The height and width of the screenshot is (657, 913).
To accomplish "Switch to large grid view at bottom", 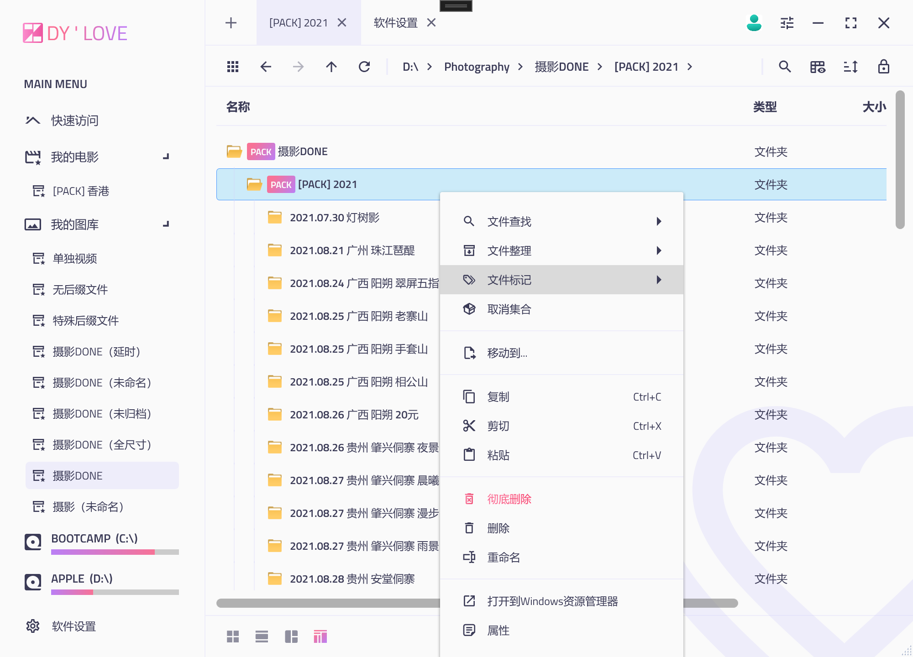I will [x=233, y=636].
